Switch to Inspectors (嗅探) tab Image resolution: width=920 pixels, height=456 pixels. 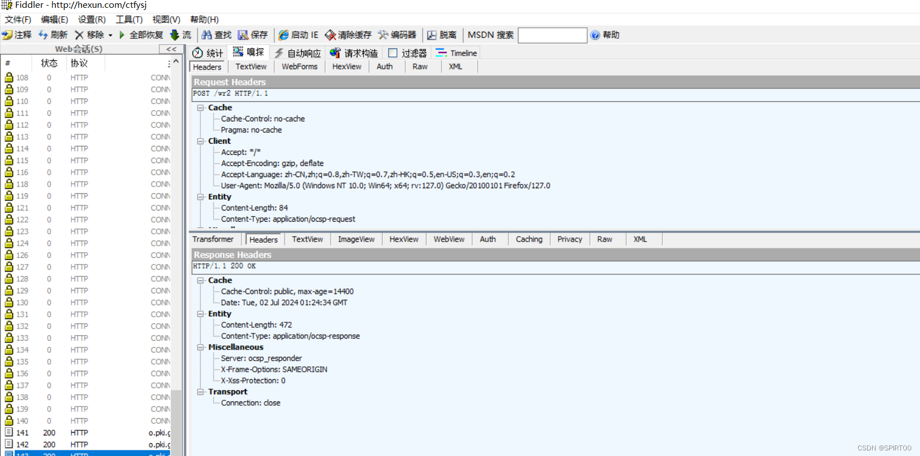(248, 52)
